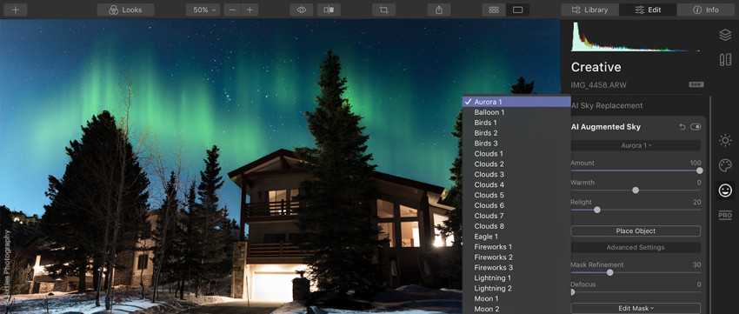Click the Warmth slider handle
Viewport: 739px width, 314px height.
[636, 190]
